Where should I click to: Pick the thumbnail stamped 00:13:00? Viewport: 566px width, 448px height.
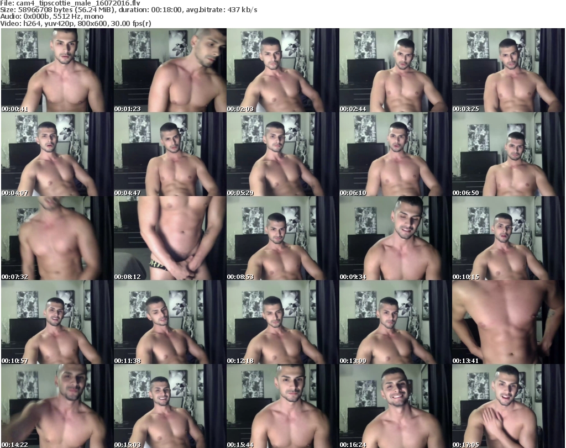[395, 322]
